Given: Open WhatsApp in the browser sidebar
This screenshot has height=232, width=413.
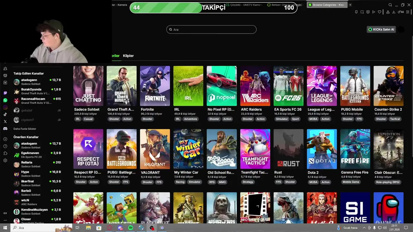Looking at the screenshot, I should click(5, 100).
